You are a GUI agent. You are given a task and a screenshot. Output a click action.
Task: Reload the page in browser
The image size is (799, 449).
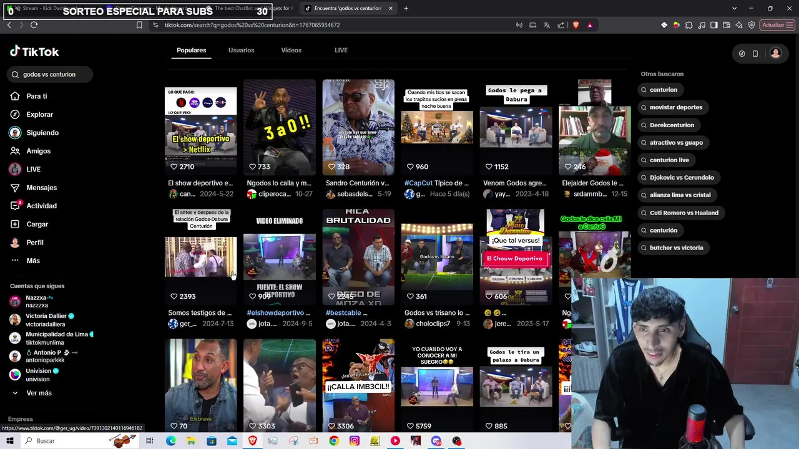(x=34, y=25)
